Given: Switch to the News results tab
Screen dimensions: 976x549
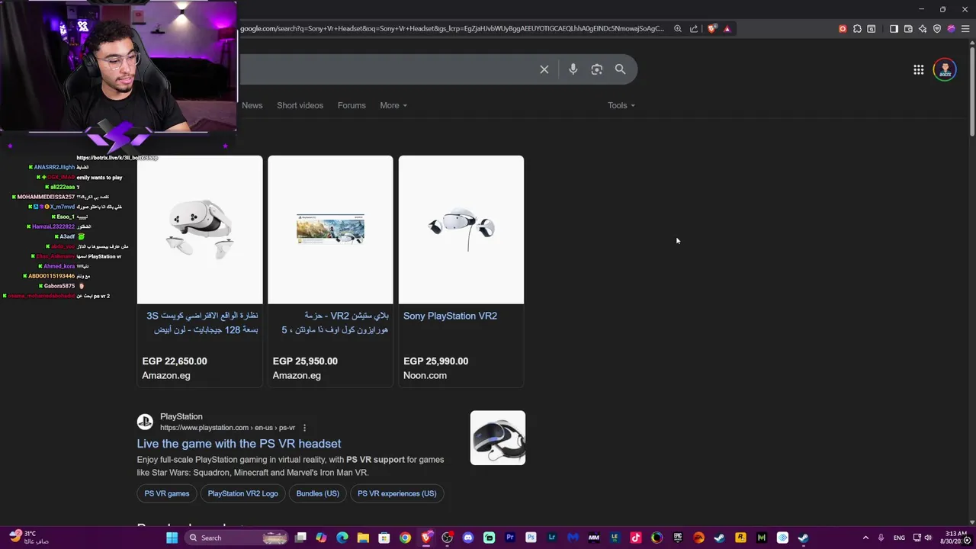Looking at the screenshot, I should point(252,105).
